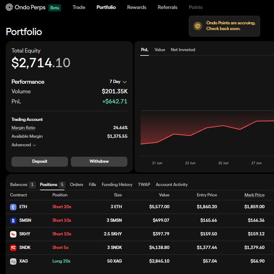
Task: Switch chart to Net Invested tab
Action: pos(183,50)
